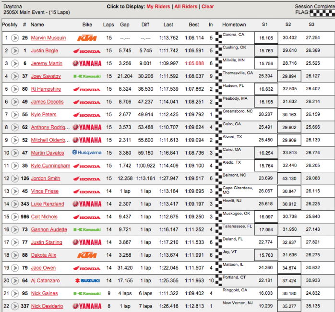Open Nick Desiderio rider link
Image resolution: width=335 pixels, height=312 pixels.
[47, 306]
